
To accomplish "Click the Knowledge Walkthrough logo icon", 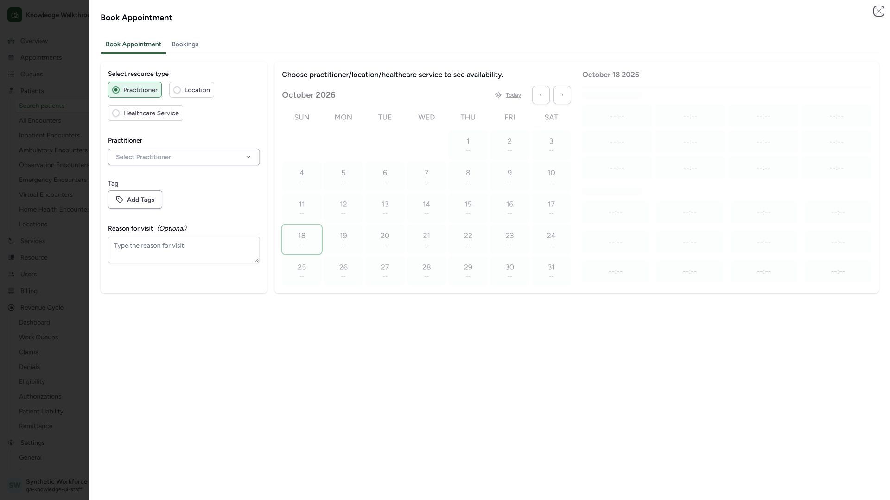I will pos(15,15).
